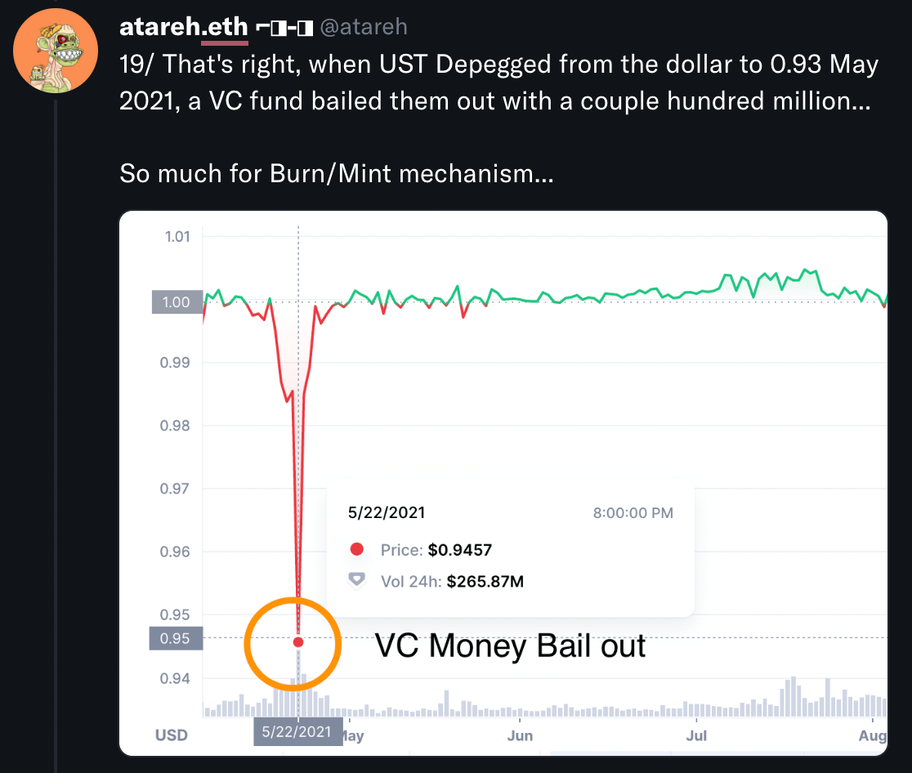
Task: Click the $265.87M volume value in the tooltip
Action: coord(485,582)
